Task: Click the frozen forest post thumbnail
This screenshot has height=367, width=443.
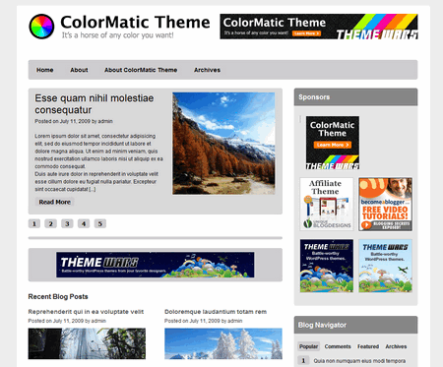Action: 87,343
